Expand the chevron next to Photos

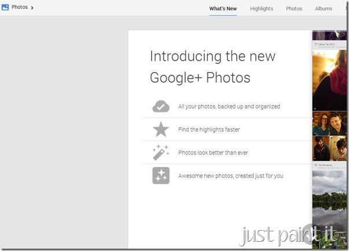tap(32, 8)
